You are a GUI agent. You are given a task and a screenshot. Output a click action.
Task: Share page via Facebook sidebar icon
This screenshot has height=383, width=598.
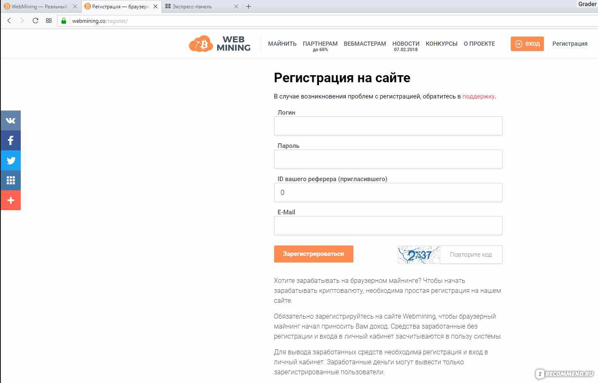[x=10, y=140]
